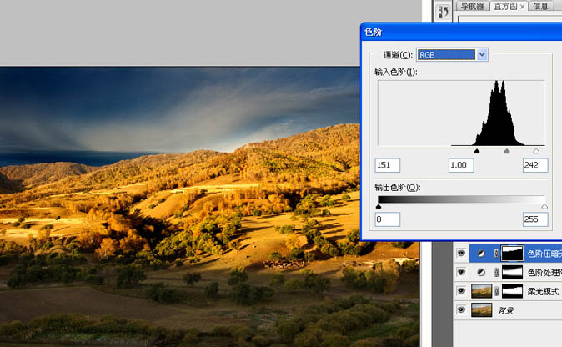
Task: Click the link icon on 色阶压暗 layer
Action: 496,253
